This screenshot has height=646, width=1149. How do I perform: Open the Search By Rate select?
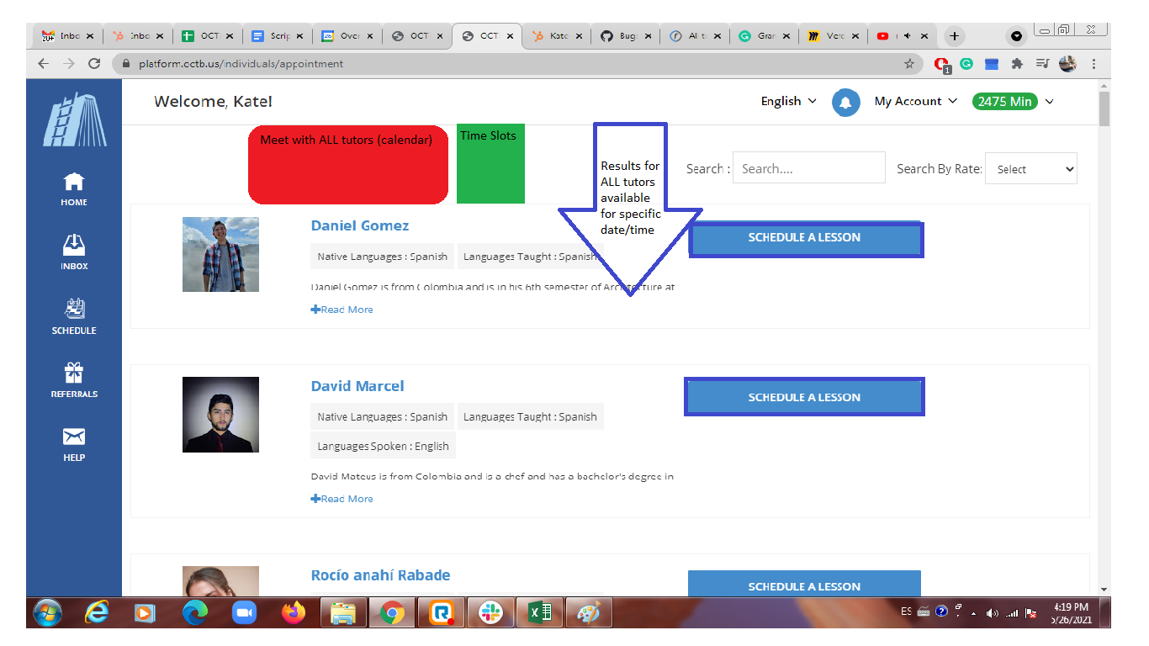(x=1031, y=169)
